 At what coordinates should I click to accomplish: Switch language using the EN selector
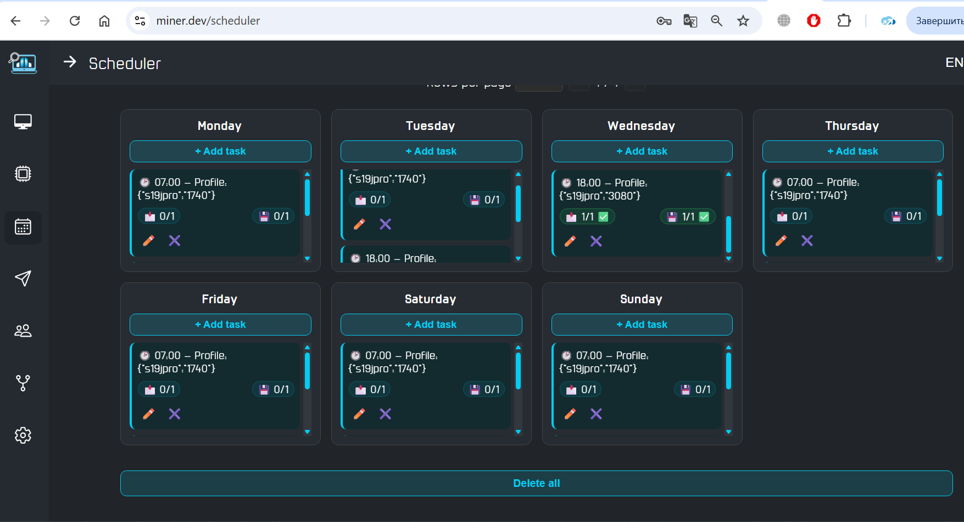tap(954, 63)
